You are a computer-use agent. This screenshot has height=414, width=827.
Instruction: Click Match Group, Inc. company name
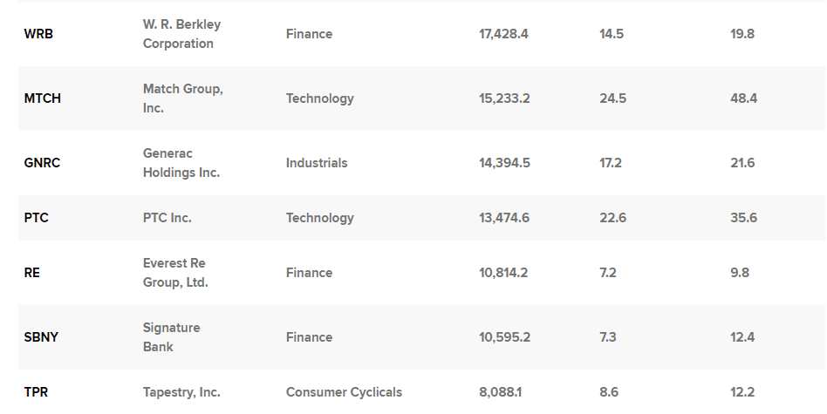point(182,98)
